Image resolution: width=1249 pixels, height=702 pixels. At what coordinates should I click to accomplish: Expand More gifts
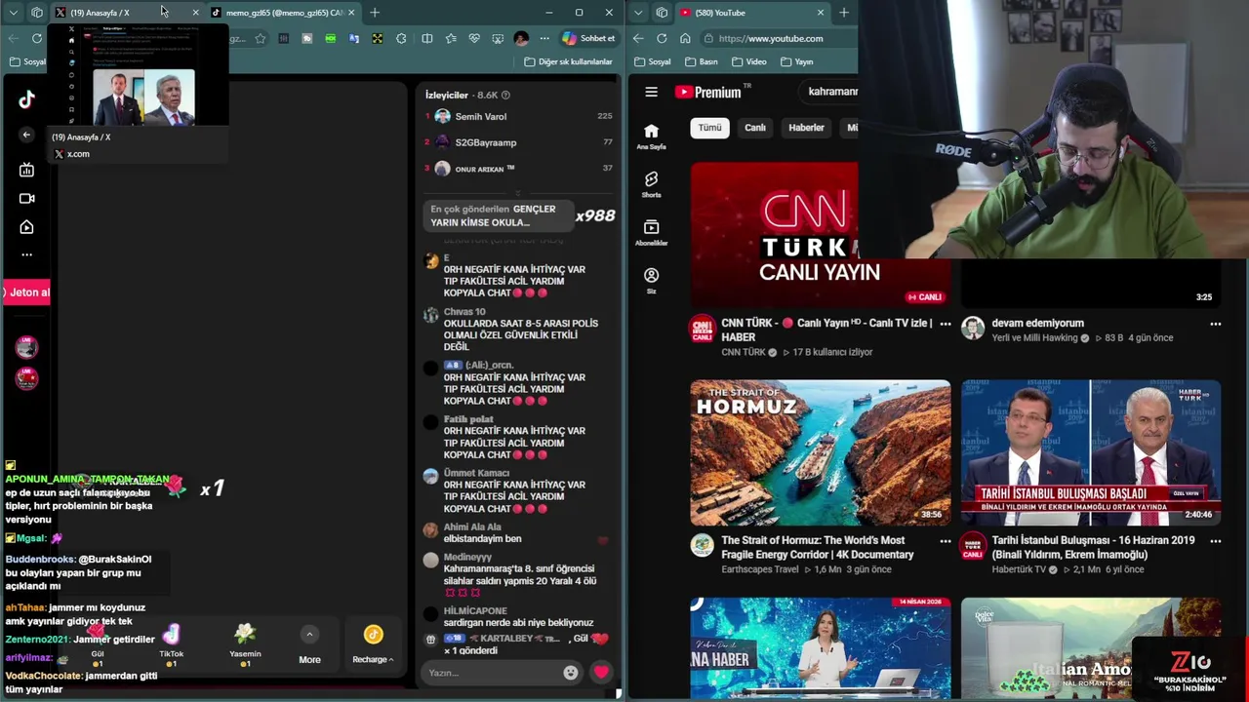pos(309,645)
